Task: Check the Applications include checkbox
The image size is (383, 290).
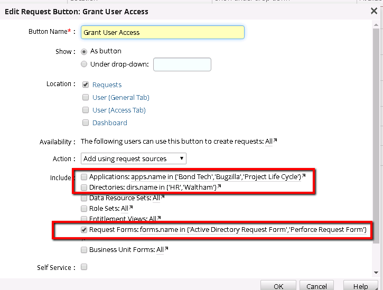Action: pos(84,177)
